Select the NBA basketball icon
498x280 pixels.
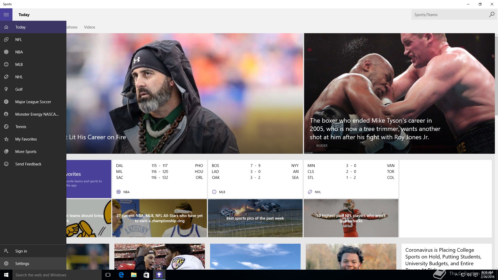(x=6, y=52)
